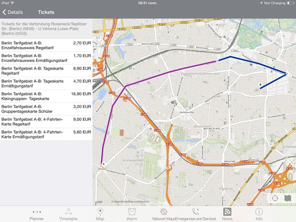This screenshot has height=222, width=296.
Task: Select 4-Fahrten-Karte Regeltarif 9,00 EUR
Action: tap(46, 122)
